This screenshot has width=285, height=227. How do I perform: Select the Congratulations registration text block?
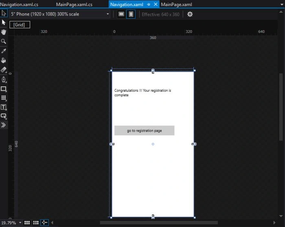click(142, 93)
